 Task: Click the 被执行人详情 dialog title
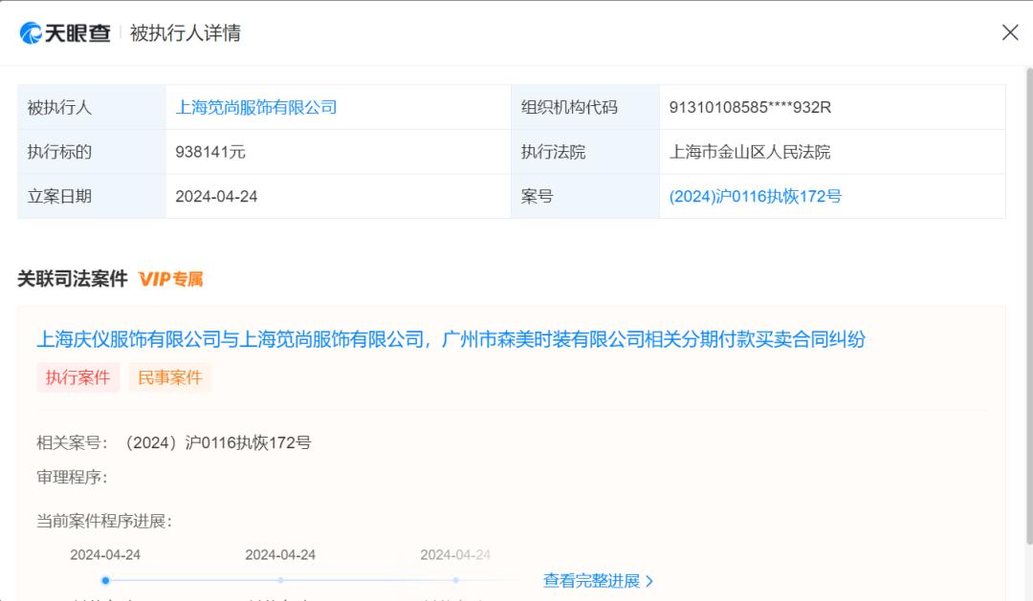pyautogui.click(x=186, y=32)
